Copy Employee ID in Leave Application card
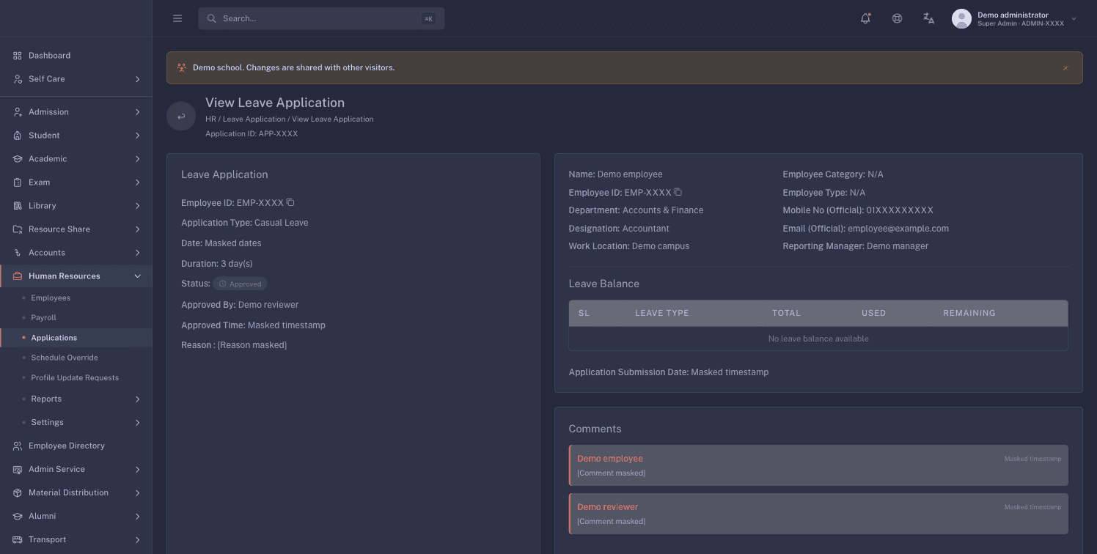Viewport: 1097px width, 554px height. pos(290,202)
